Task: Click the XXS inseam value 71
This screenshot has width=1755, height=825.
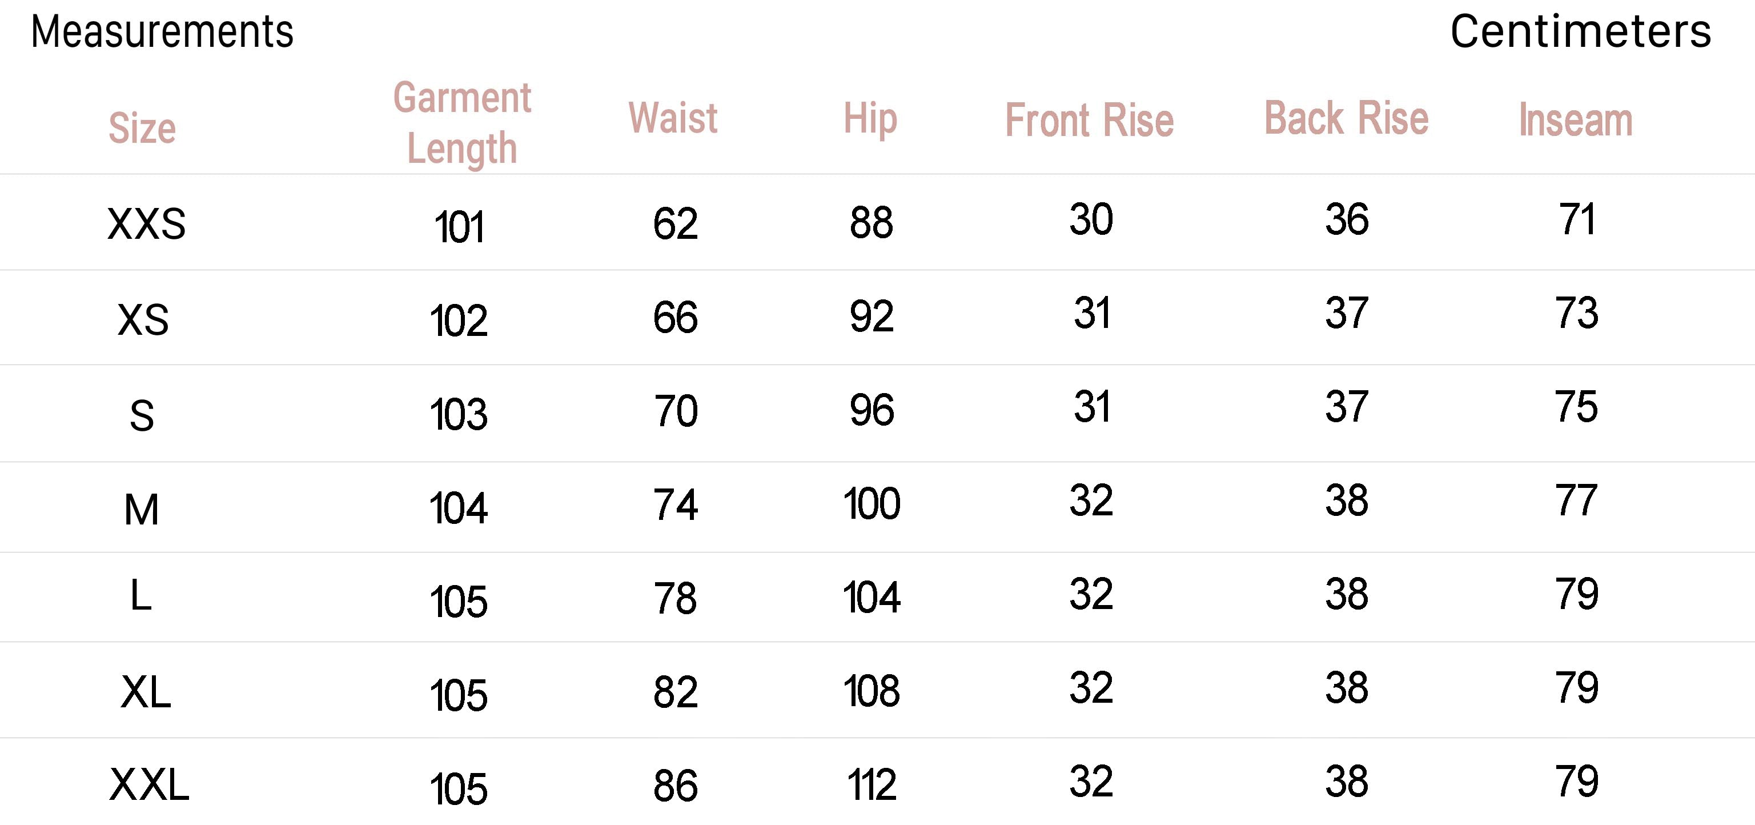Action: pos(1576,219)
